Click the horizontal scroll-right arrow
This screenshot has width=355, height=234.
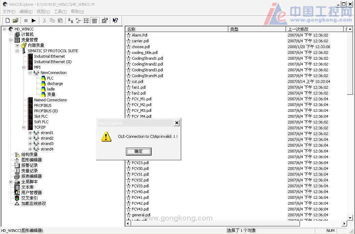pos(344,223)
